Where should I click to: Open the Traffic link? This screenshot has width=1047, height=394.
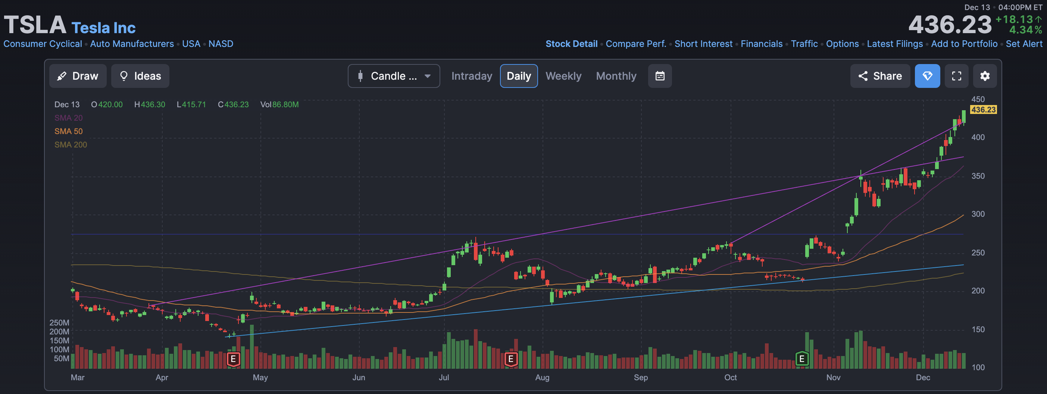[804, 44]
